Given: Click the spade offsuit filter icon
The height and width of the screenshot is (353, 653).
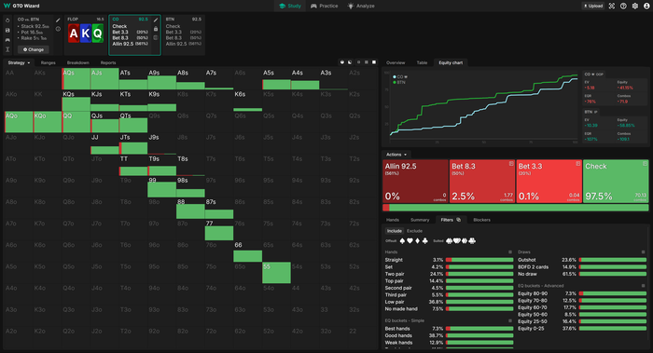Looking at the screenshot, I should click(402, 240).
